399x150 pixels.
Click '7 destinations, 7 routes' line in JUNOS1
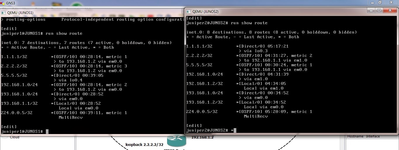86,43
